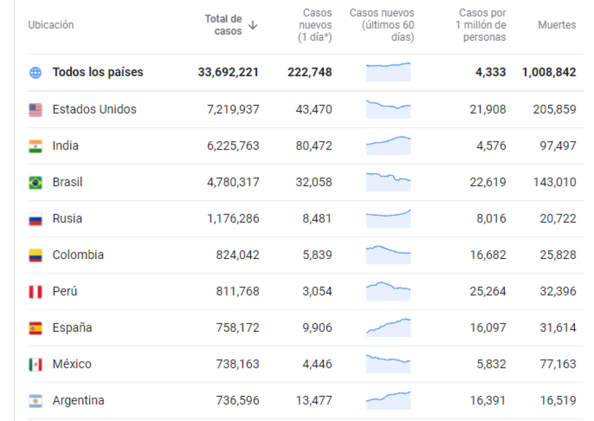Select the Perú flag icon

pyautogui.click(x=35, y=292)
